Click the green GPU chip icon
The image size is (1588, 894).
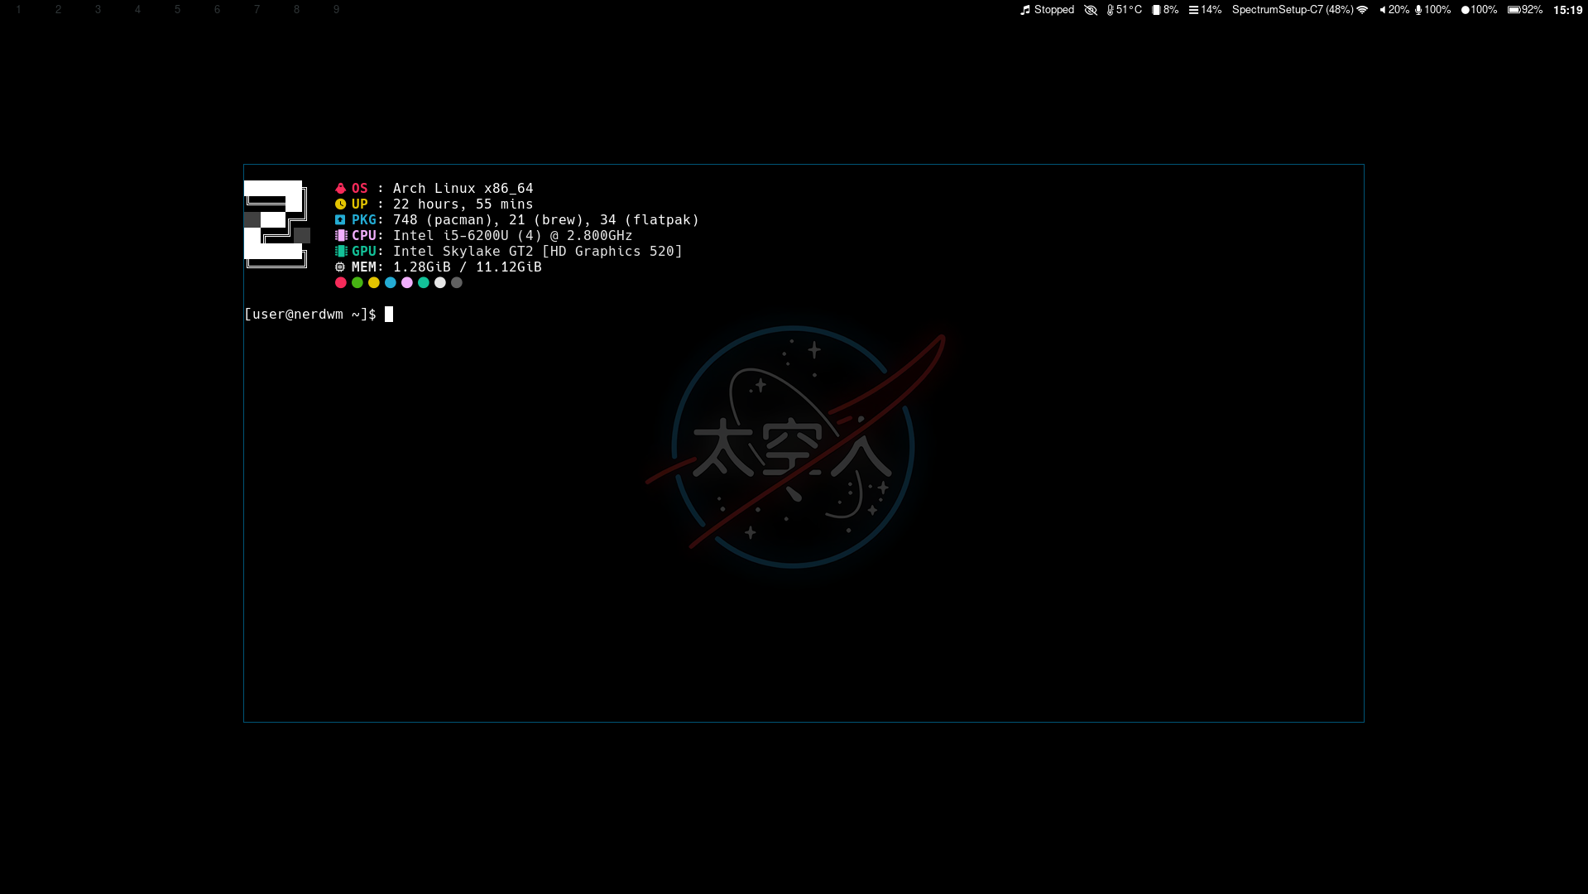(x=341, y=252)
